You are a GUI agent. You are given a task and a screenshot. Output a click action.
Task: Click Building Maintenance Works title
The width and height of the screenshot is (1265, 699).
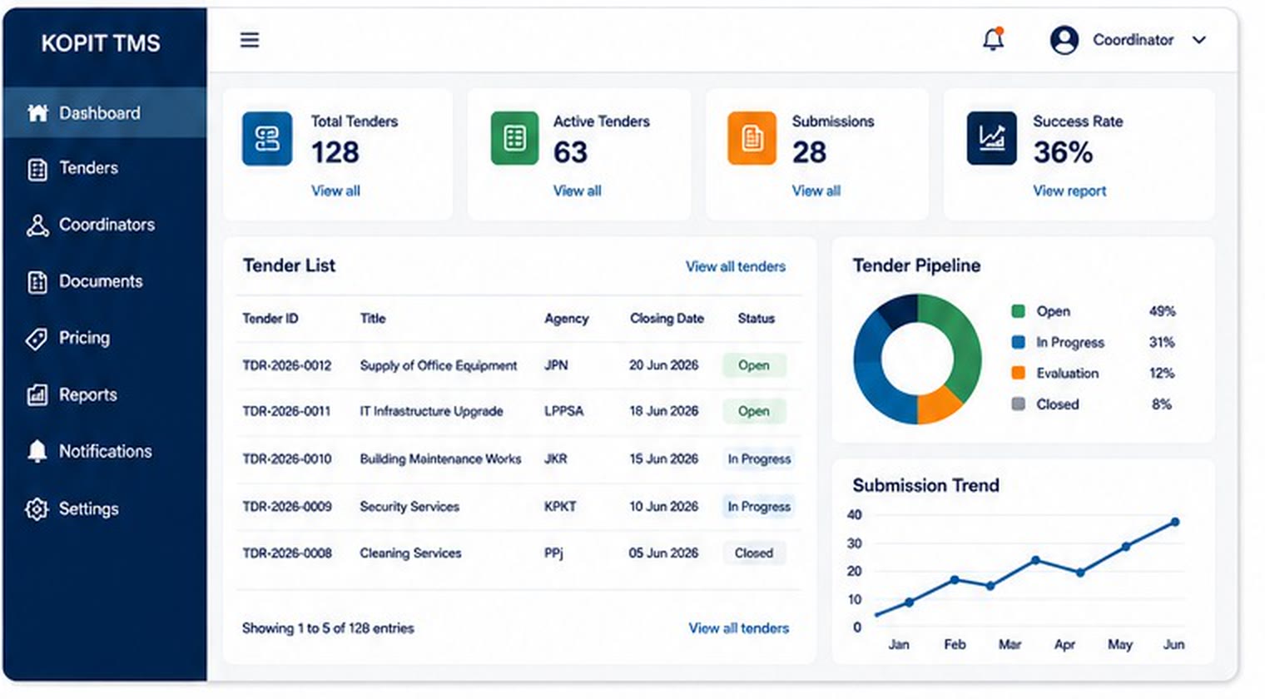(440, 459)
